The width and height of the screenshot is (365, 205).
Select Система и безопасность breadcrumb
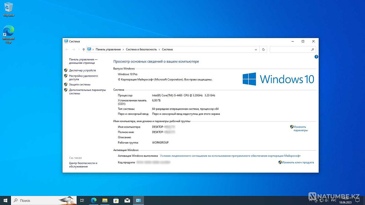pos(141,49)
